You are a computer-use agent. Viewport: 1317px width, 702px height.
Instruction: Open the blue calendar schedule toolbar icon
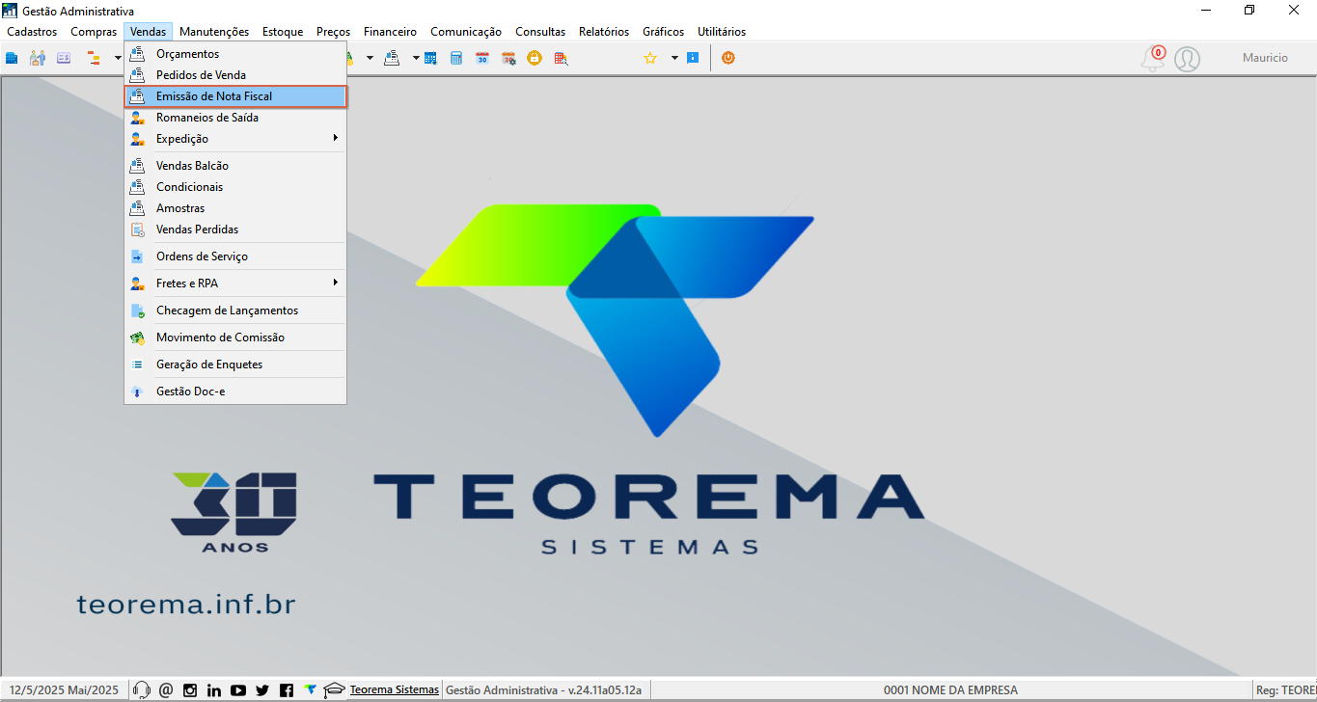(430, 58)
